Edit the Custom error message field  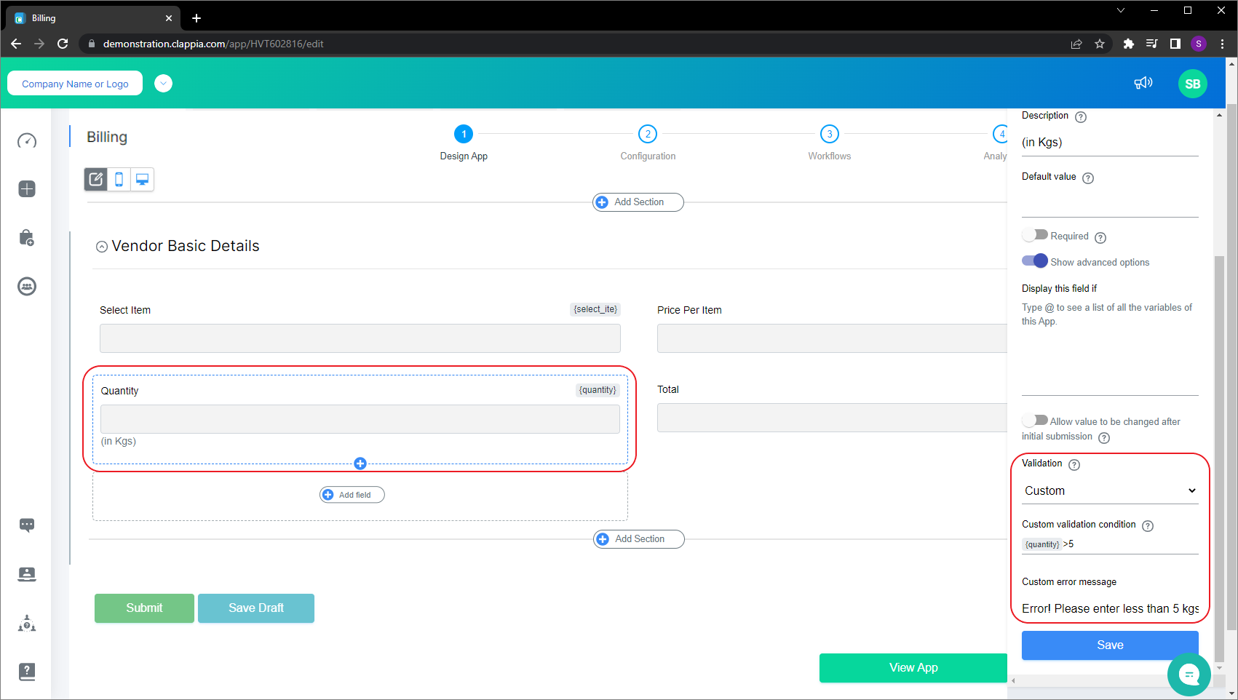click(x=1110, y=609)
